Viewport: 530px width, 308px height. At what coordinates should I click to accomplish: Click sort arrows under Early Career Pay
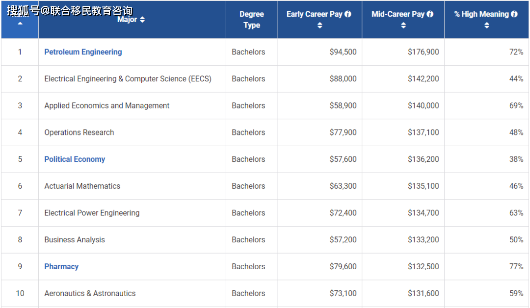point(319,26)
